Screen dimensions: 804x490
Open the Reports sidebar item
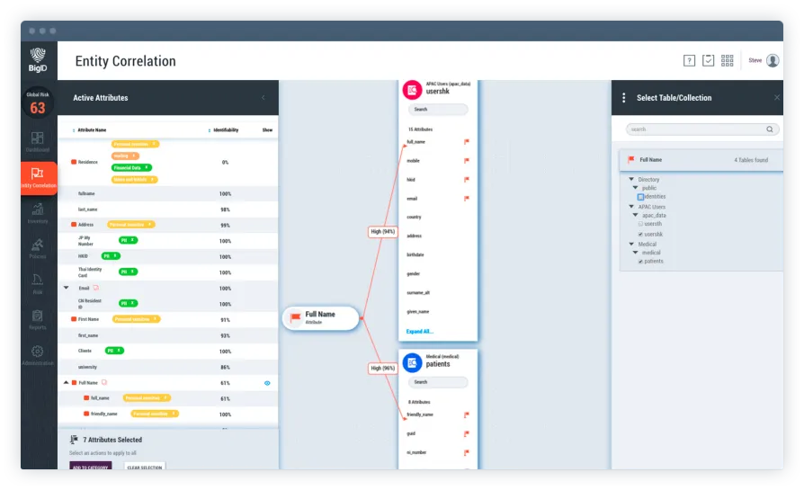click(37, 318)
